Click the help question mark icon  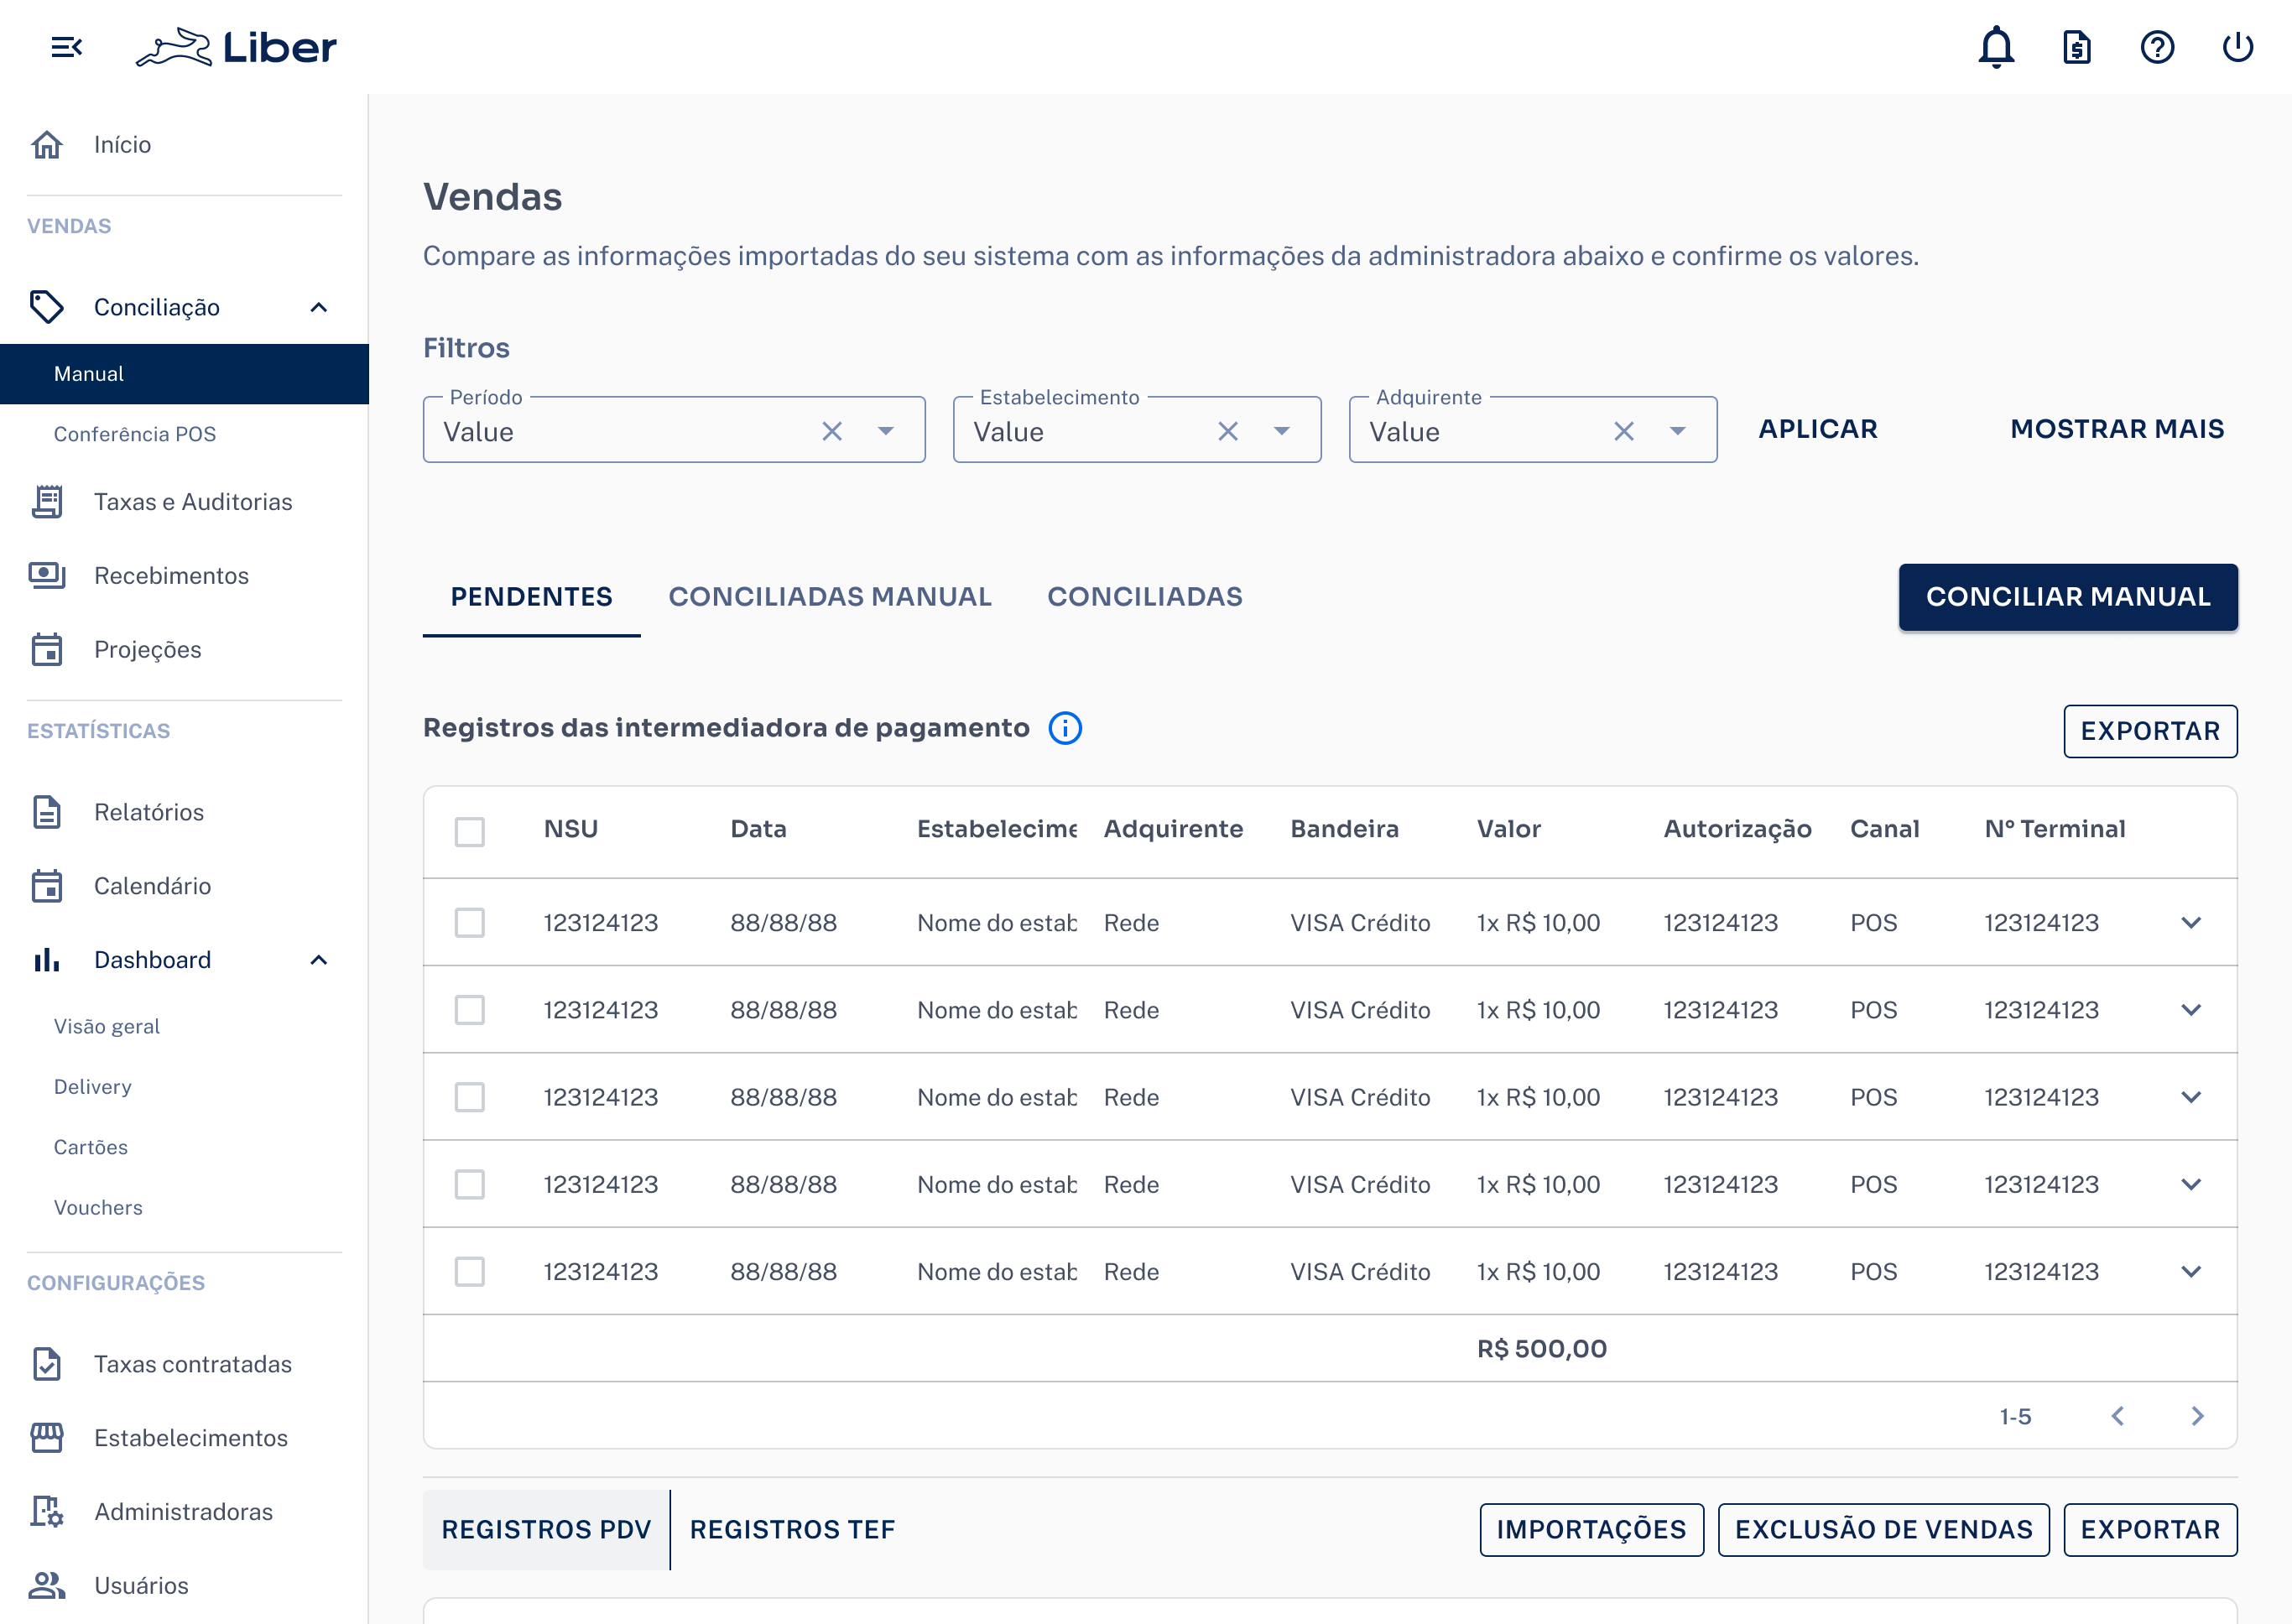coord(2157,47)
